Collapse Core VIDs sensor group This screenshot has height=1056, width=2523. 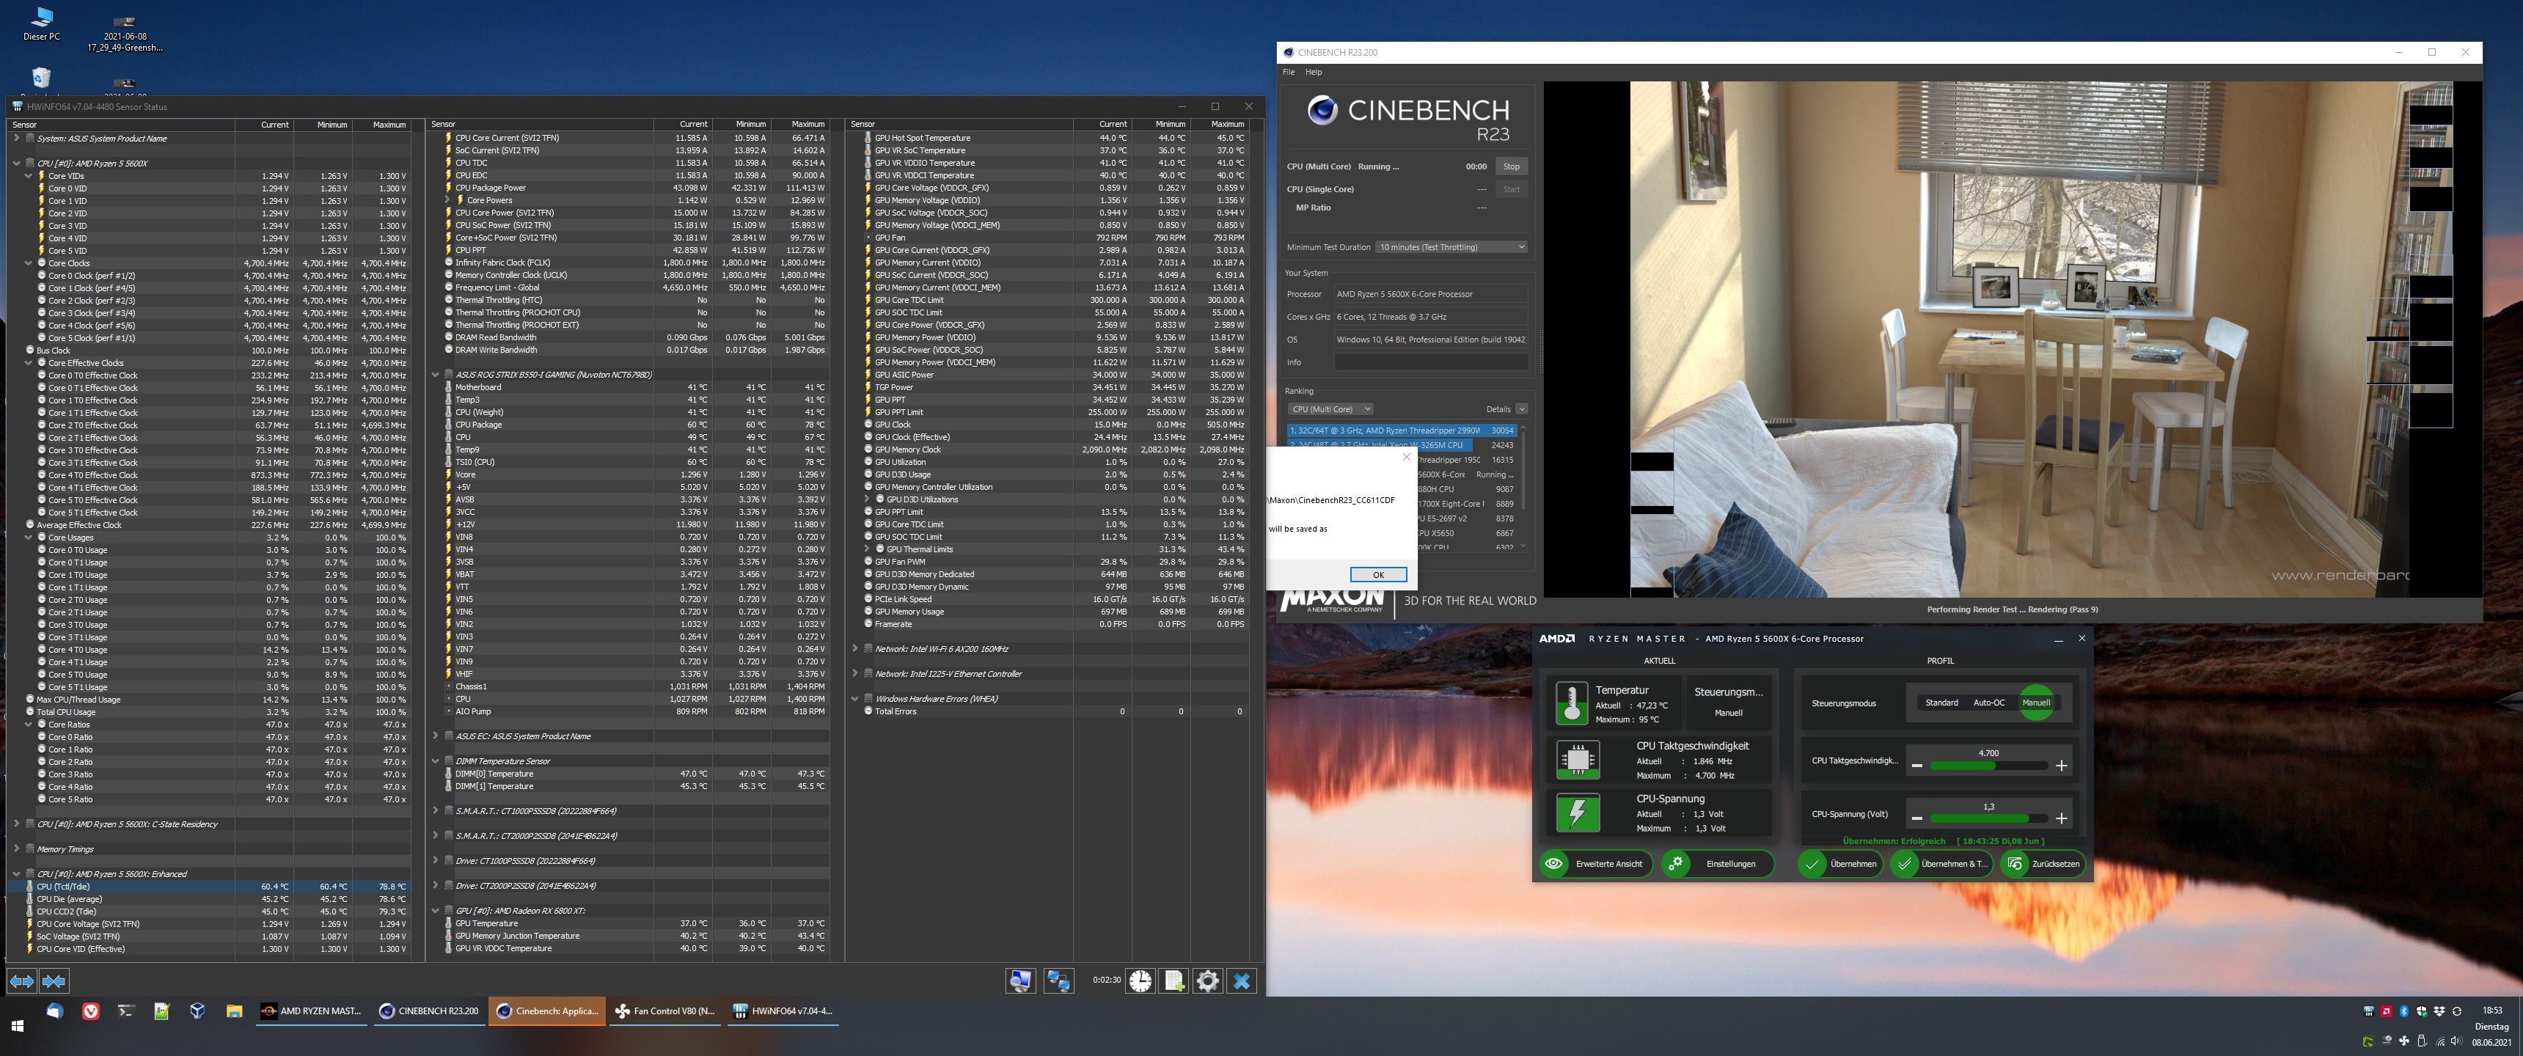pos(29,176)
